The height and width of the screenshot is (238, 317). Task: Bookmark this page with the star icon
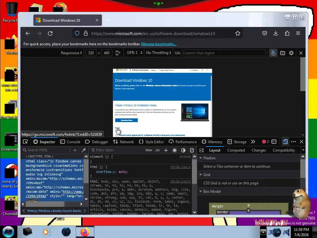[x=238, y=33]
